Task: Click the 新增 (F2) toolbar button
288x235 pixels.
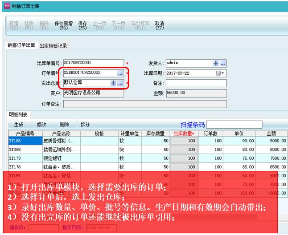Action: point(14,25)
